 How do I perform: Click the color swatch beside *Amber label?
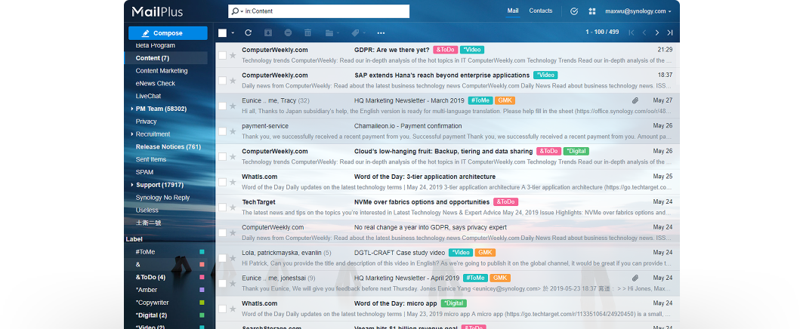coord(202,290)
